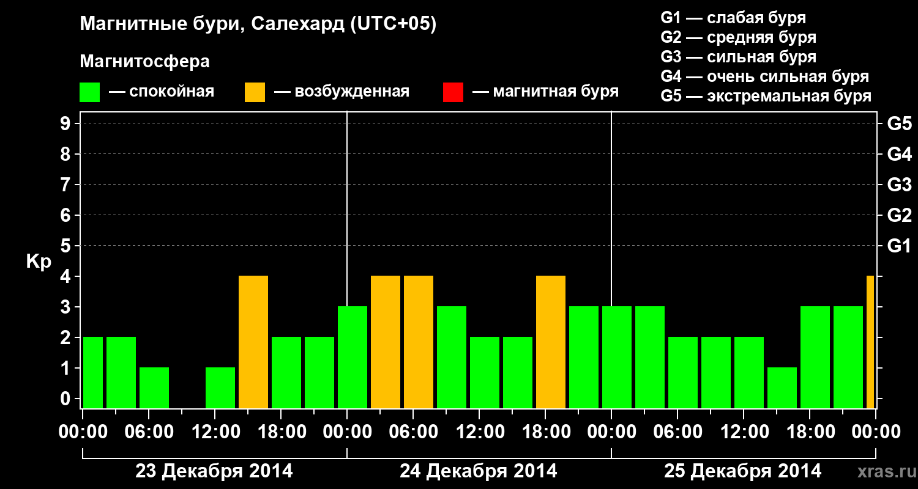Click the '12:00' tick under 23 Декабря
The height and width of the screenshot is (489, 918).
[x=215, y=432]
